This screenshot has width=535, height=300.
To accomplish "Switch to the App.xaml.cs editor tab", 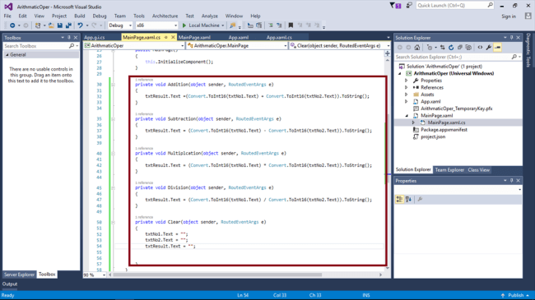I will coord(279,38).
